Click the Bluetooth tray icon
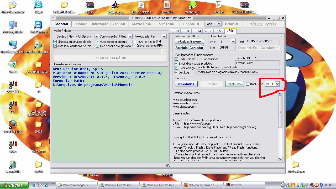The height and width of the screenshot is (189, 336). click(x=321, y=185)
